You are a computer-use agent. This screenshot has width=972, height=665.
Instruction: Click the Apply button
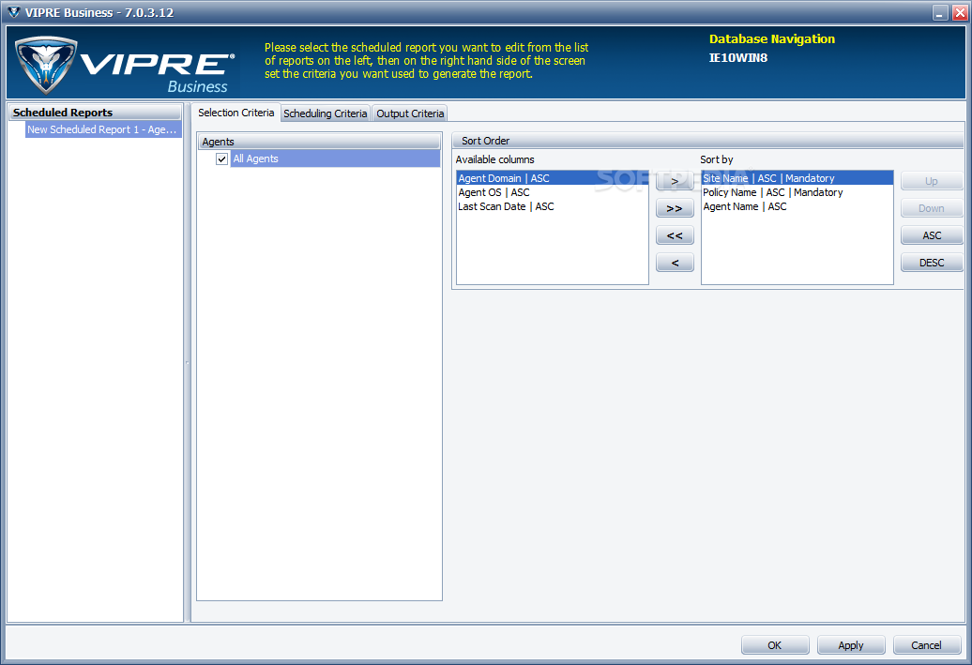(851, 645)
